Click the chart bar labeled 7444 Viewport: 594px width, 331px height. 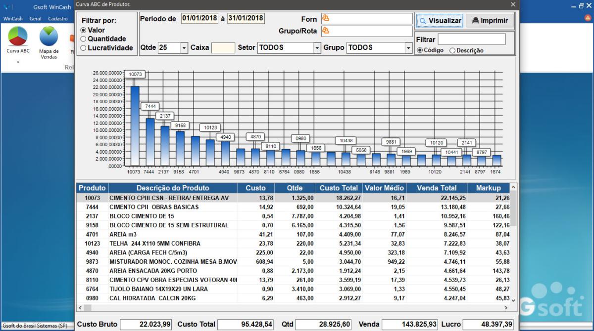[150, 142]
